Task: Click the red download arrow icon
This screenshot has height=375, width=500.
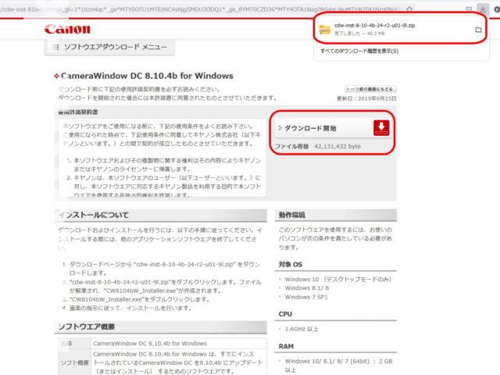Action: 382,128
